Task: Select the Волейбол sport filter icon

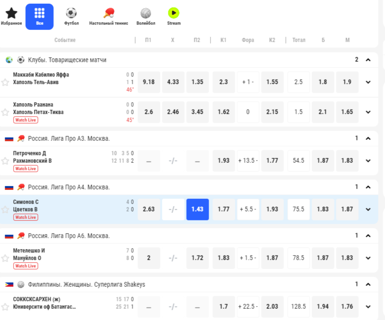Action: pyautogui.click(x=145, y=14)
